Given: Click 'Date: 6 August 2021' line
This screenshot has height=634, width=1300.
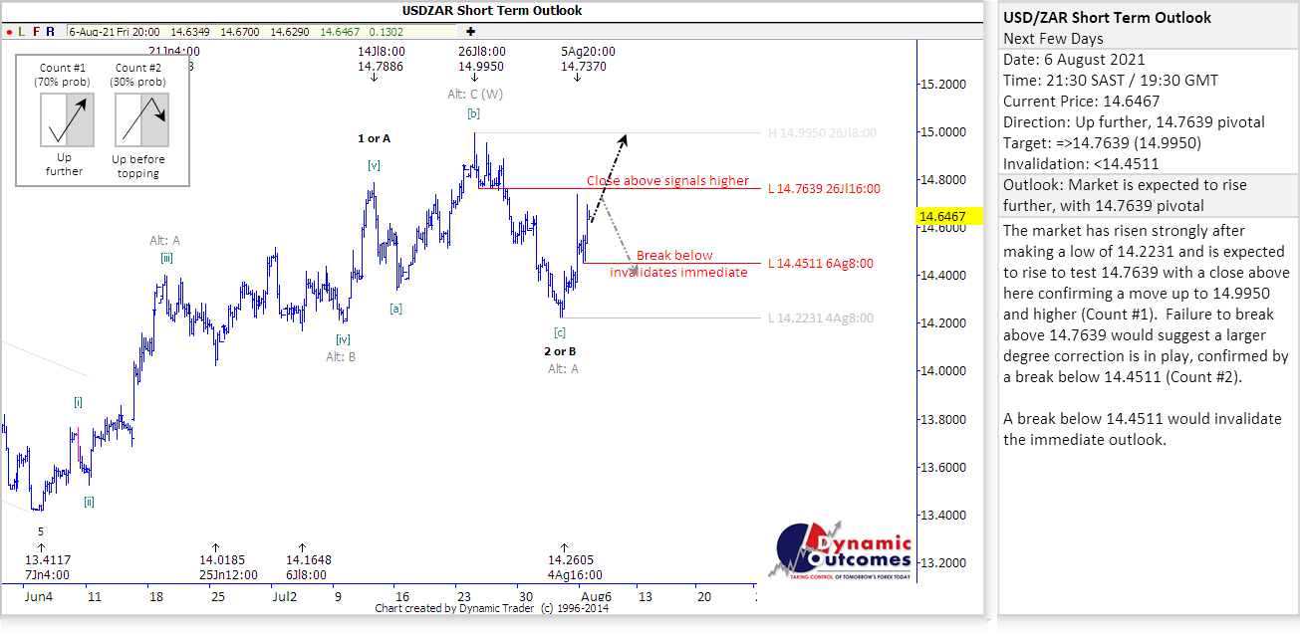Looking at the screenshot, I should pyautogui.click(x=1075, y=59).
